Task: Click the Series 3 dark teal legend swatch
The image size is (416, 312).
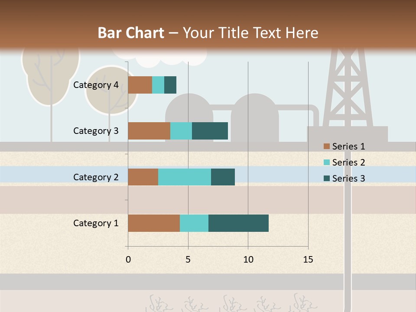Action: 326,179
